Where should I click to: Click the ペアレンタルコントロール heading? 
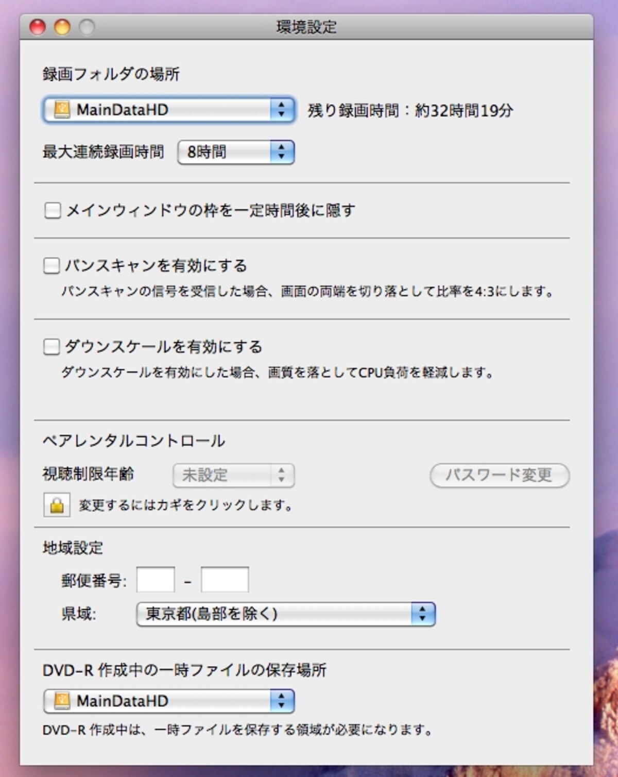[x=134, y=441]
